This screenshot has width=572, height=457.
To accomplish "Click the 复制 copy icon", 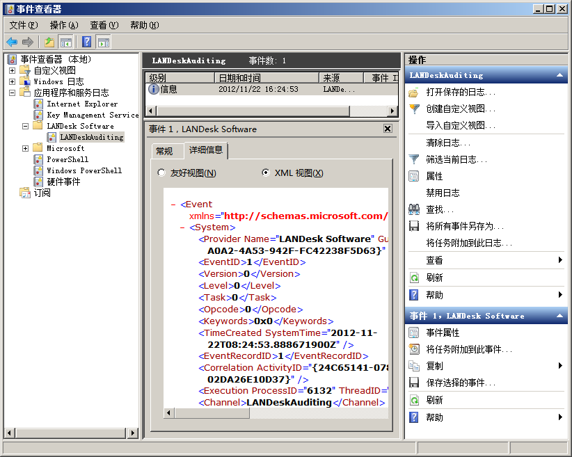I will tap(413, 366).
